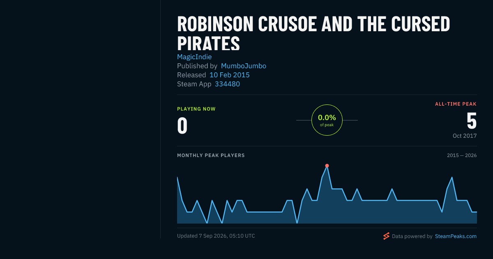Click the chart's leftmost starting point
493x259 pixels.
177,177
